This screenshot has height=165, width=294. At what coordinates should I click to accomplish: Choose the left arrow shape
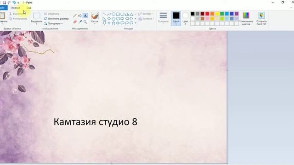pos(127,18)
